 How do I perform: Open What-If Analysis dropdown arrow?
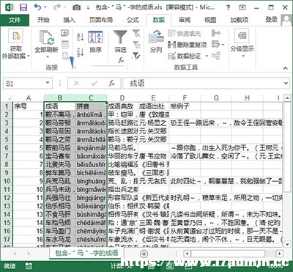[223, 45]
